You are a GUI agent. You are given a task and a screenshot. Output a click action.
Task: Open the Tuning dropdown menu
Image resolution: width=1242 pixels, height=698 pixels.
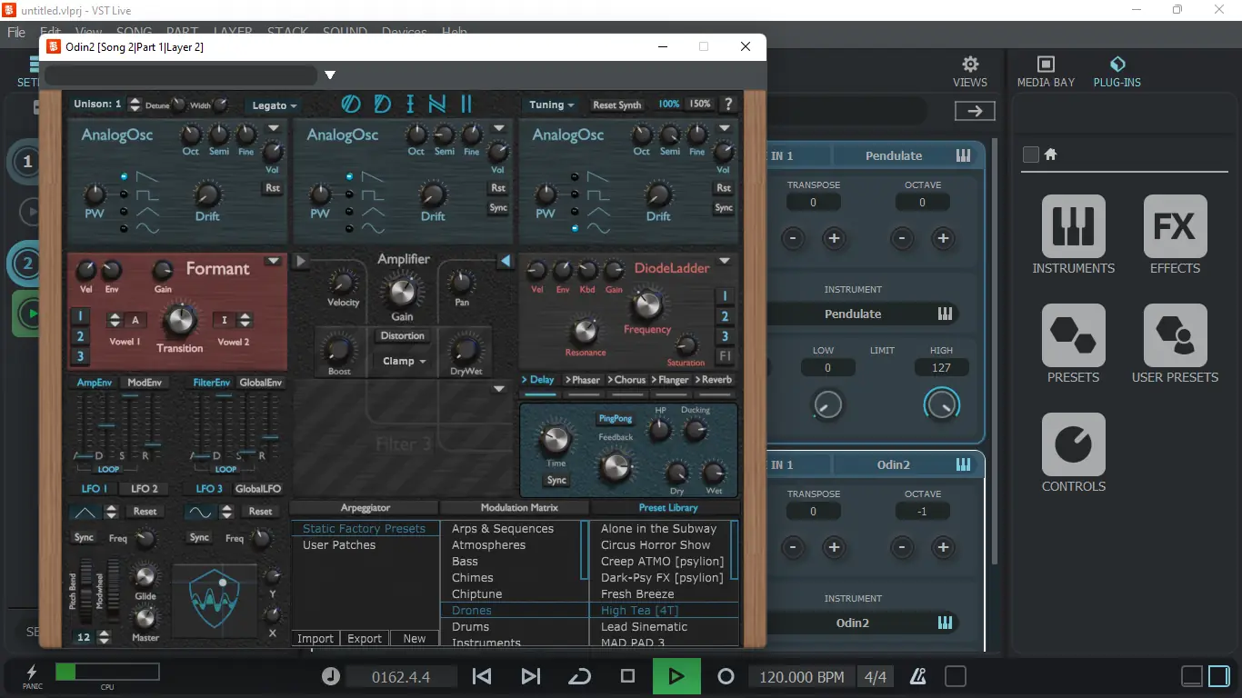[552, 105]
